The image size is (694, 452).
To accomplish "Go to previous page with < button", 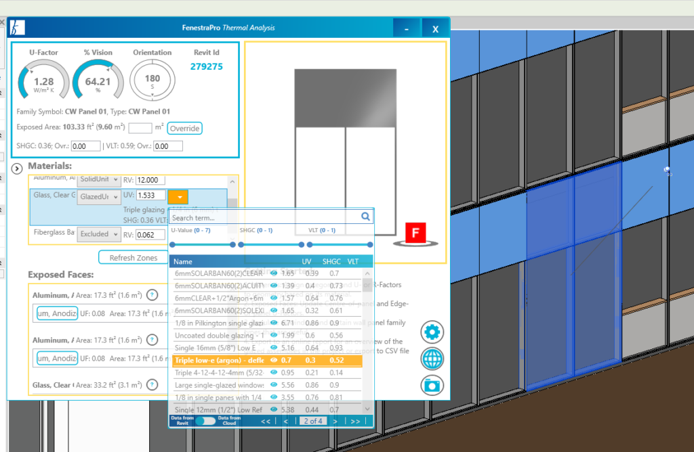I will [286, 421].
